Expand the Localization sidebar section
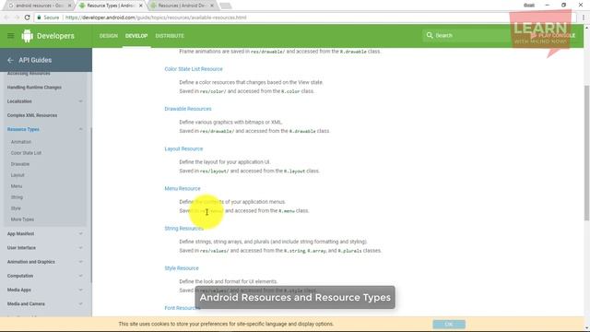 click(x=80, y=101)
